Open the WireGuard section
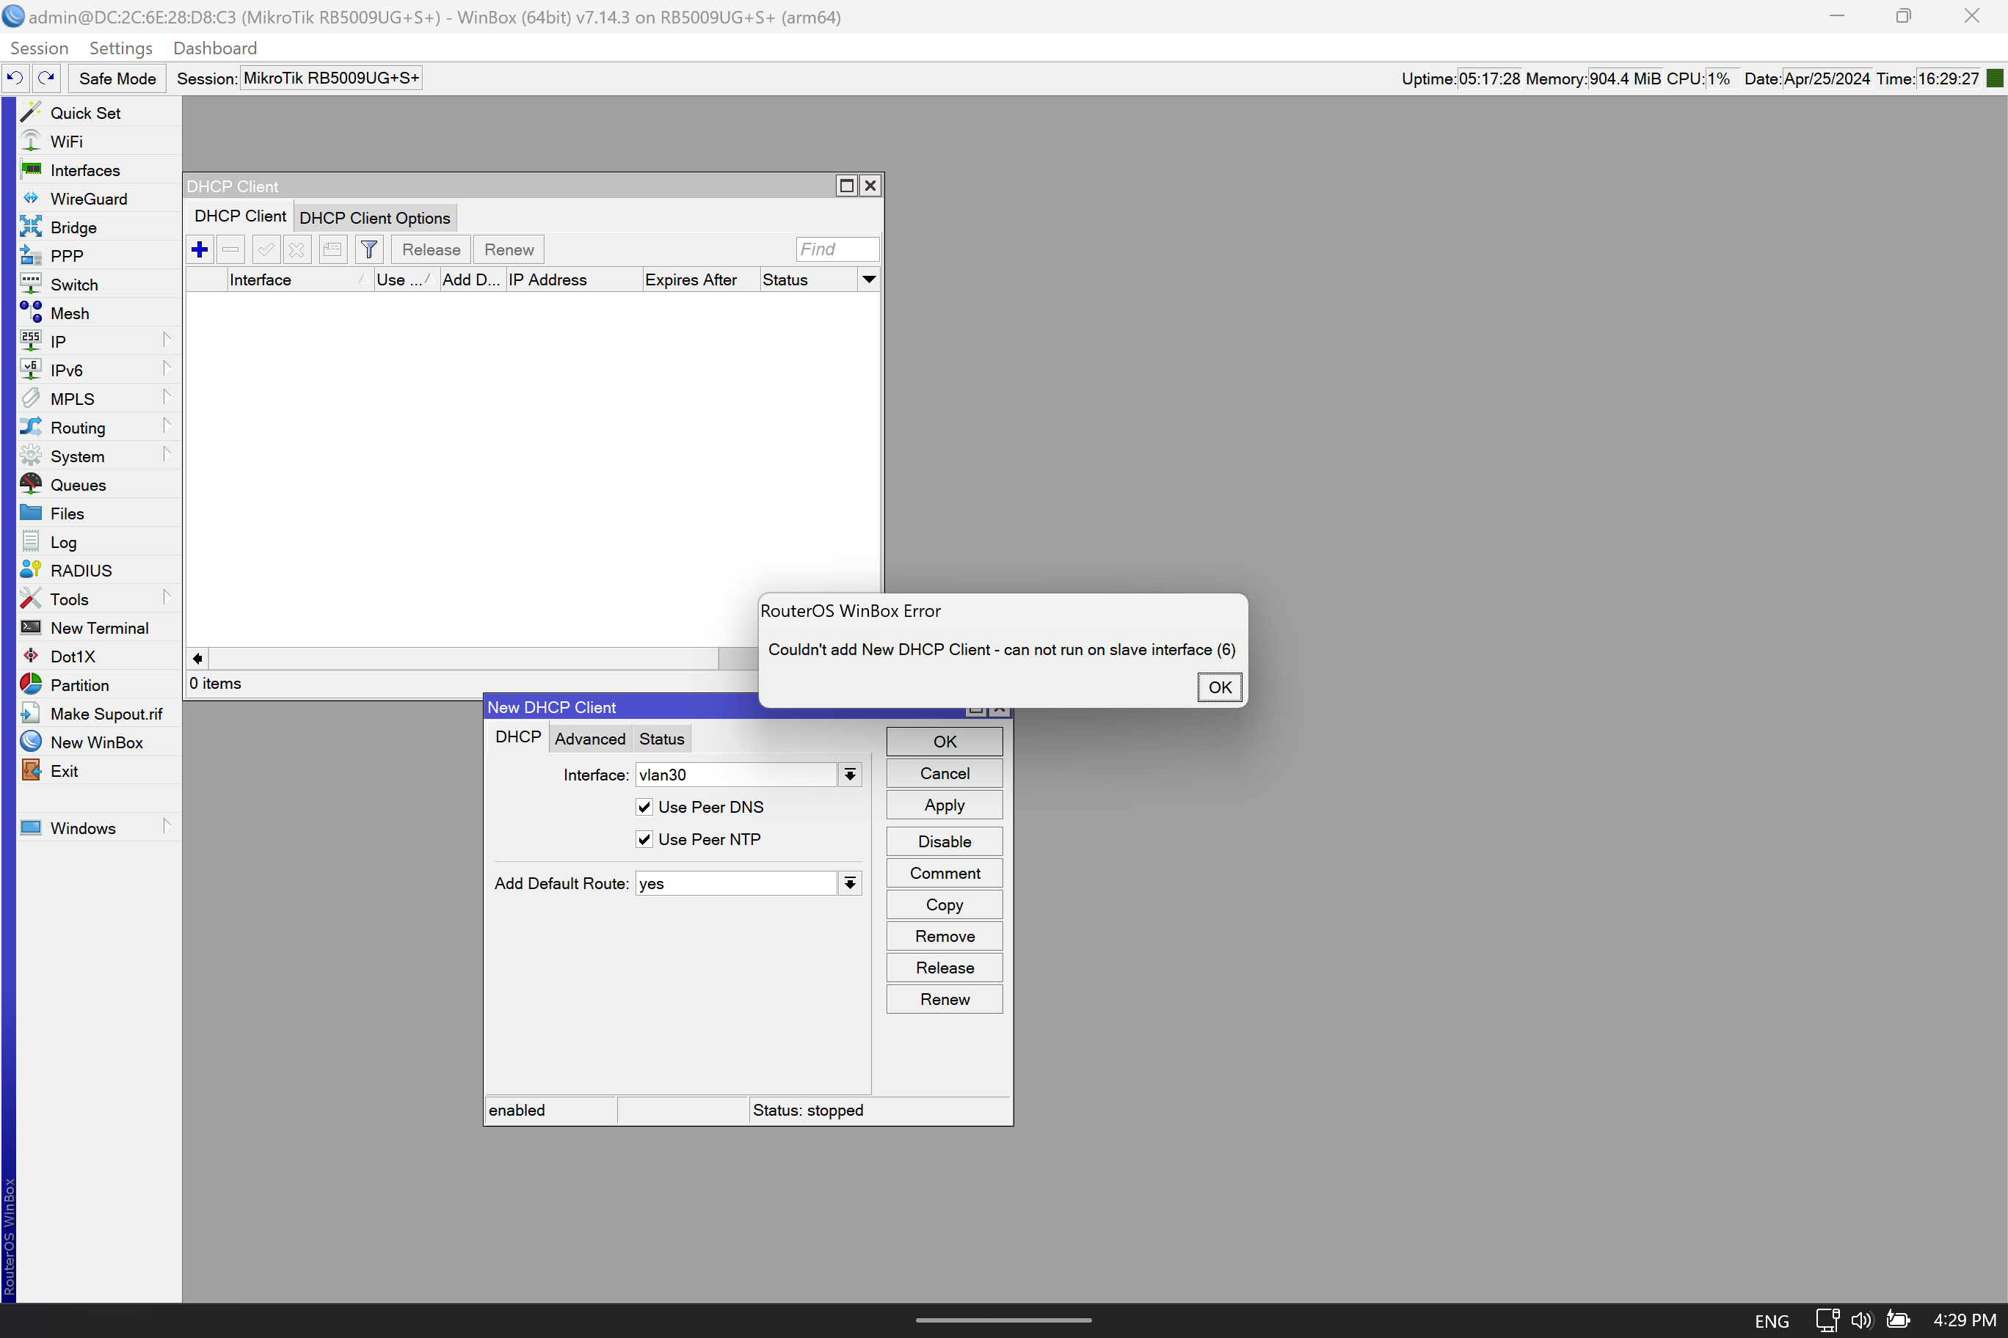 88,198
